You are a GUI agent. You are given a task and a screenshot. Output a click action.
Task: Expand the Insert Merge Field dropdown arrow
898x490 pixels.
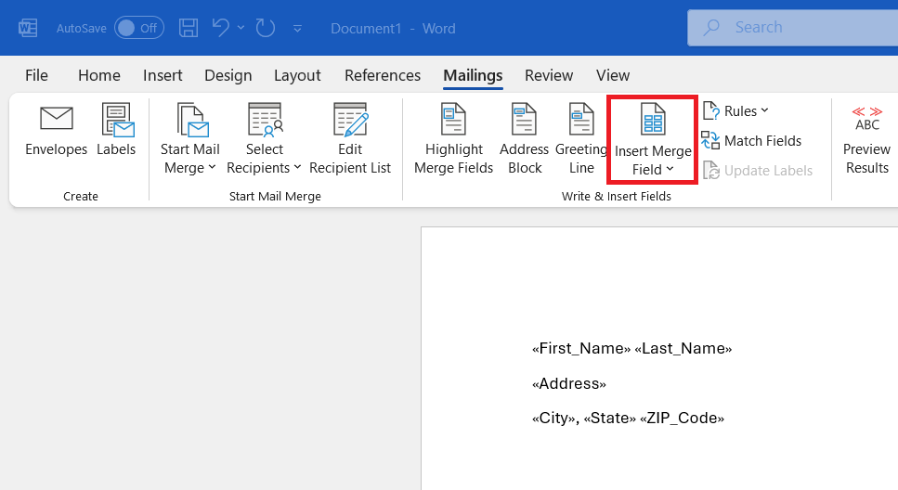670,169
